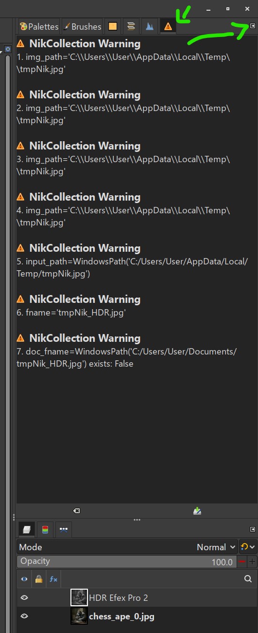
Task: Click the warning icon of message 3
Action: click(x=20, y=146)
